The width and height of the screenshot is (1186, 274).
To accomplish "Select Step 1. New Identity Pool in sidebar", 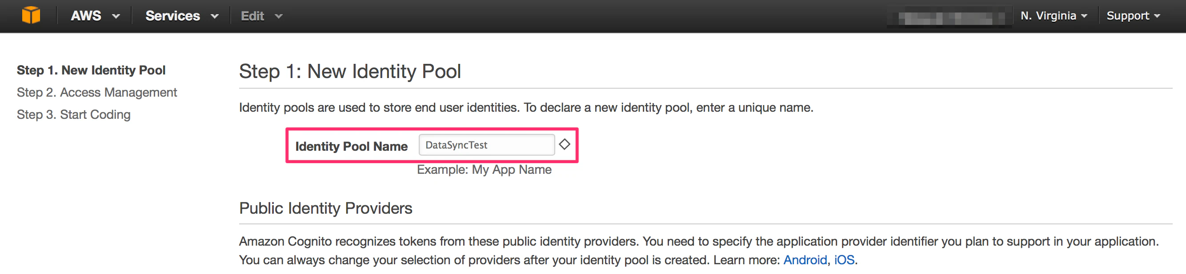I will [x=91, y=70].
